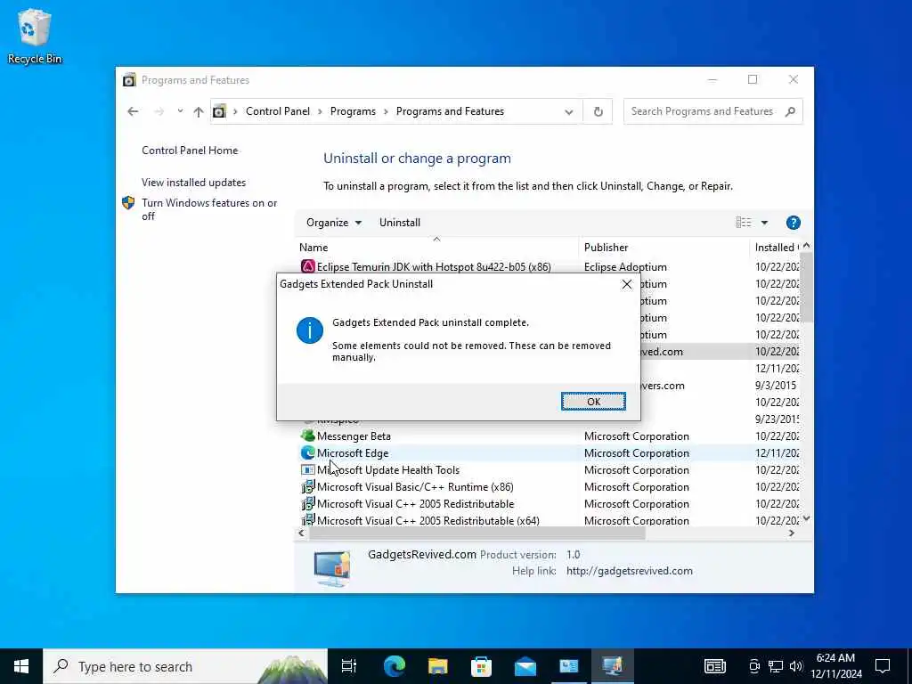Select Programs in the breadcrumb path
The image size is (912, 684).
click(353, 111)
